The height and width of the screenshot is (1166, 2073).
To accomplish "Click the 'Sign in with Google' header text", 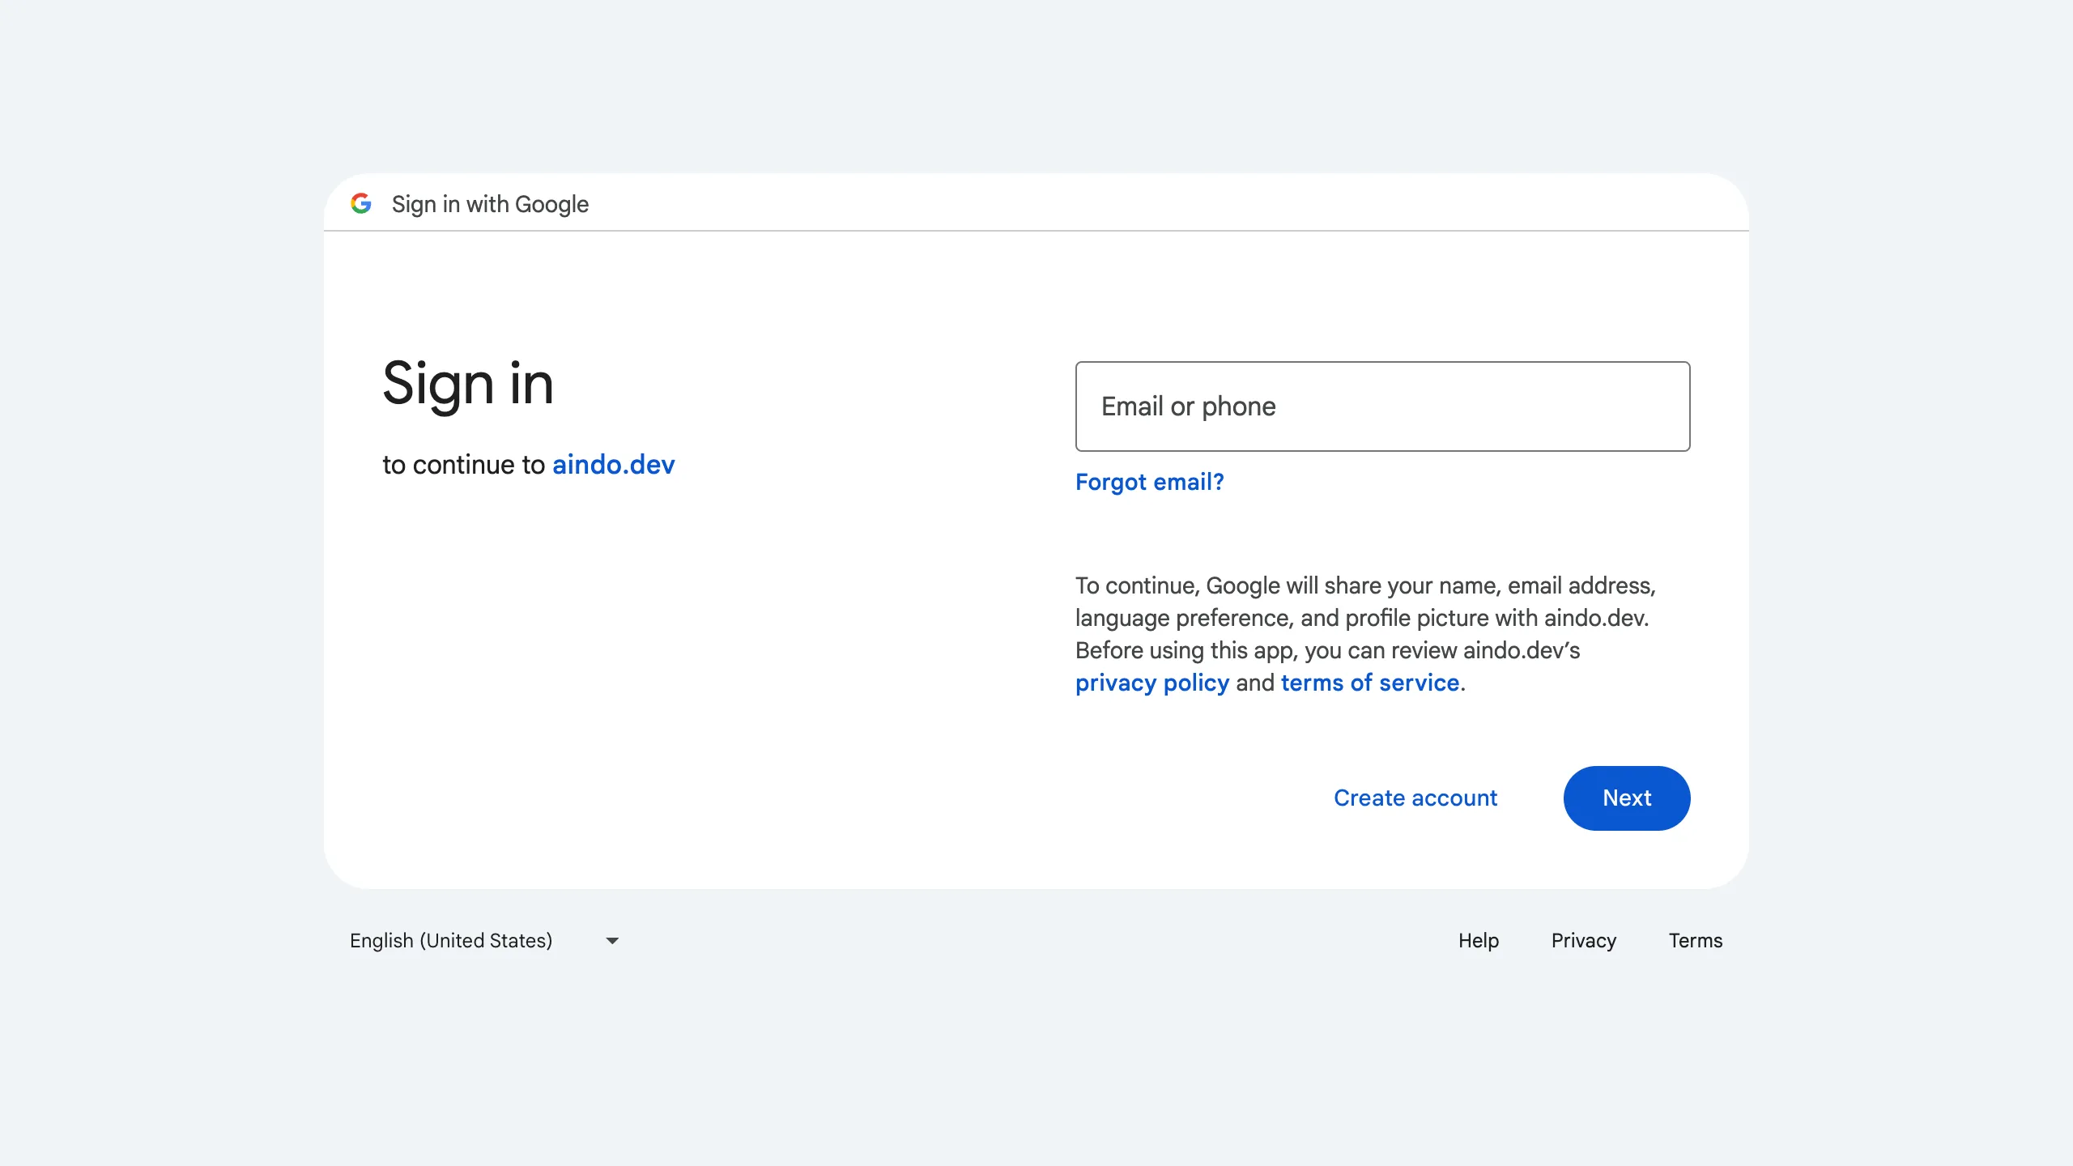I will (490, 204).
